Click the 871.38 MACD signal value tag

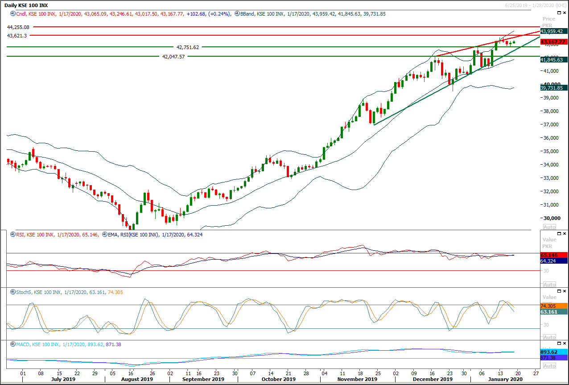pyautogui.click(x=554, y=358)
